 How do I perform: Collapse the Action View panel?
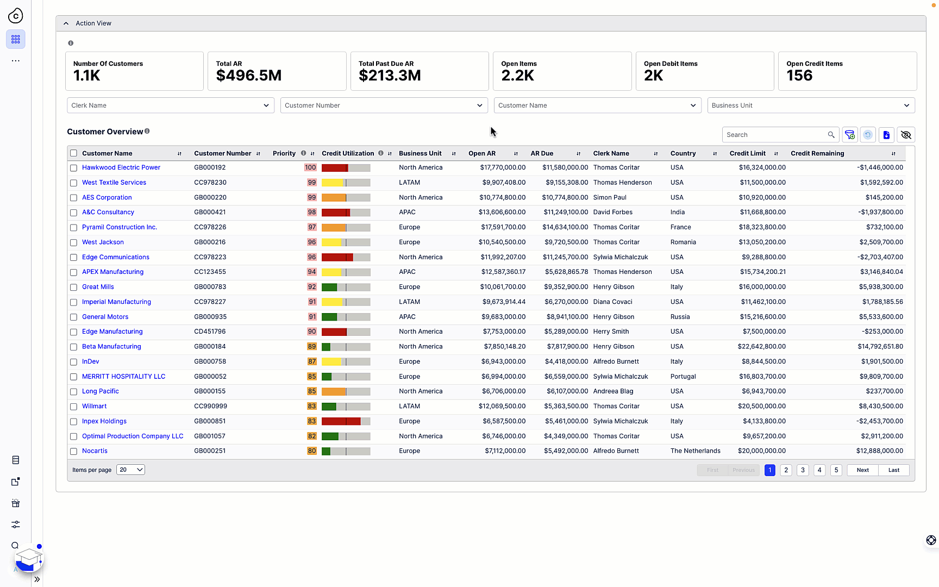[x=66, y=23]
